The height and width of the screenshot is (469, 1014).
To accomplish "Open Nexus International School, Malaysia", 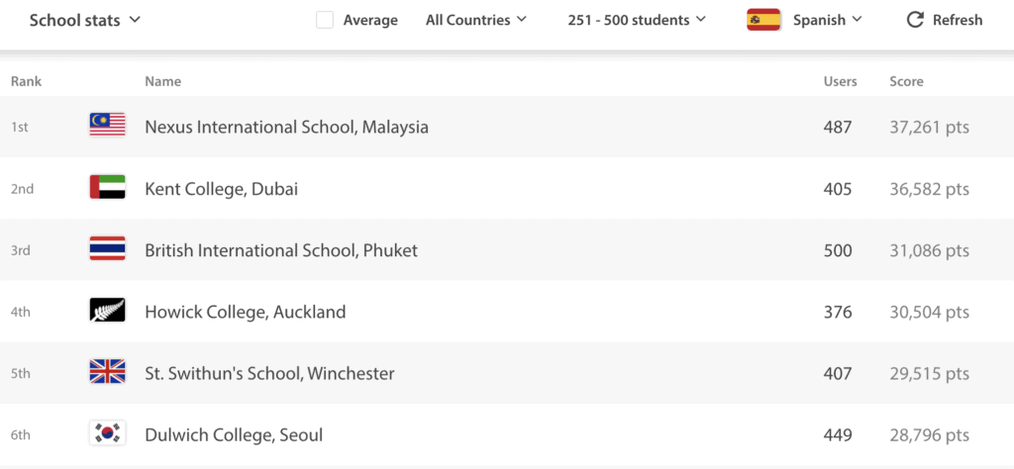I will 286,127.
